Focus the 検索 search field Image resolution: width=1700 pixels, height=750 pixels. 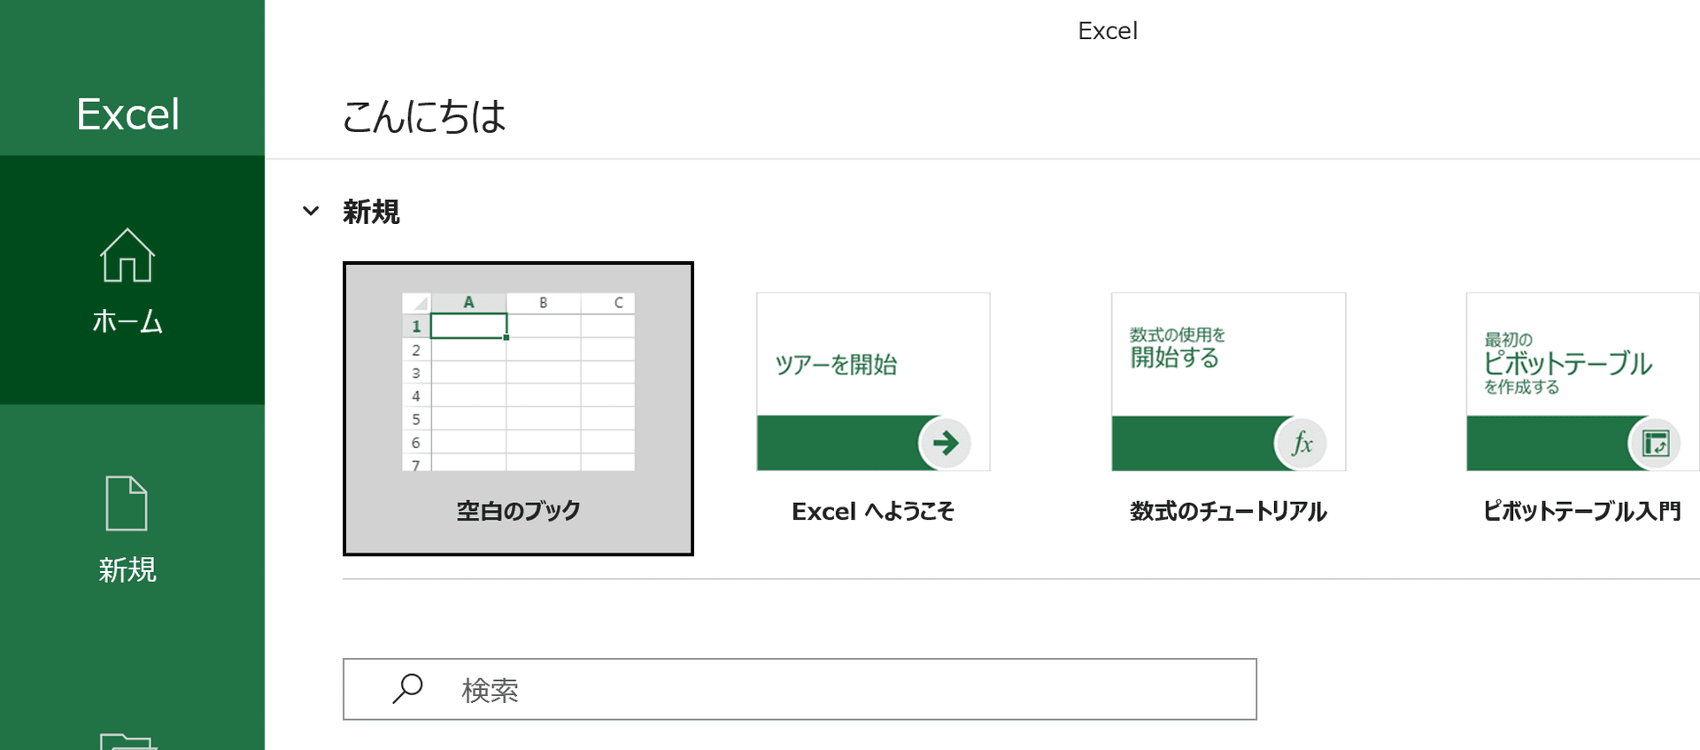[800, 689]
